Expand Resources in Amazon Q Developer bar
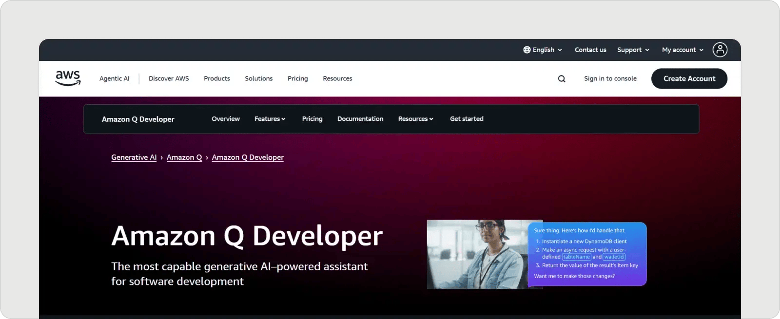The width and height of the screenshot is (780, 319). point(415,119)
